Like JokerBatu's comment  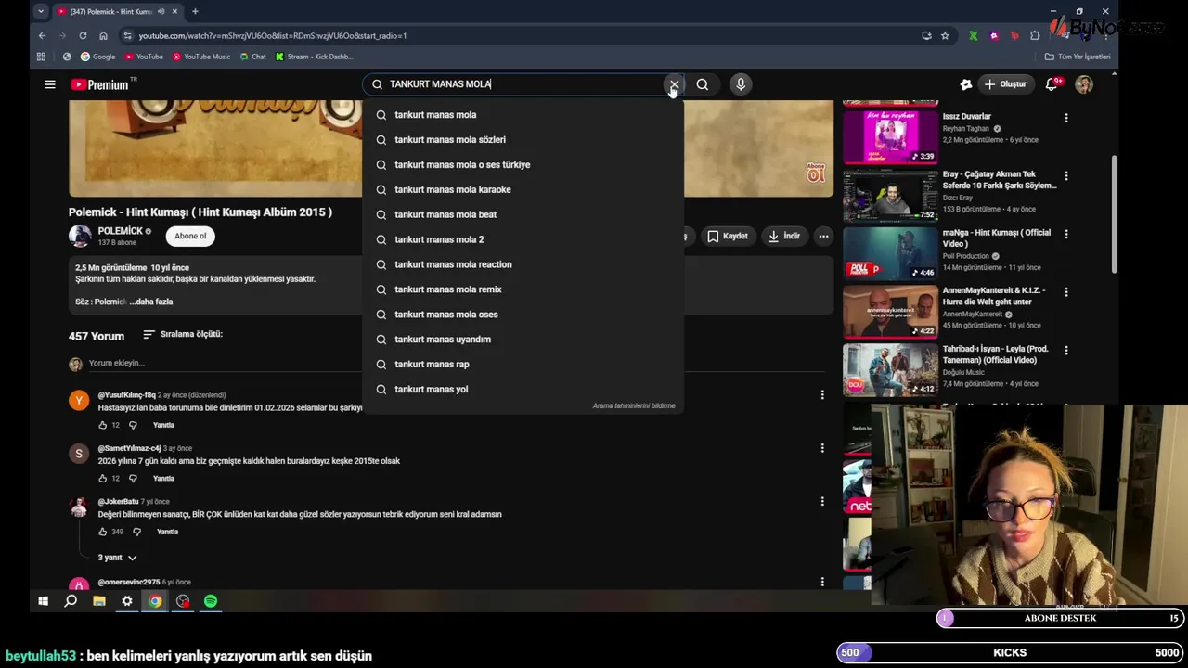[x=103, y=533]
